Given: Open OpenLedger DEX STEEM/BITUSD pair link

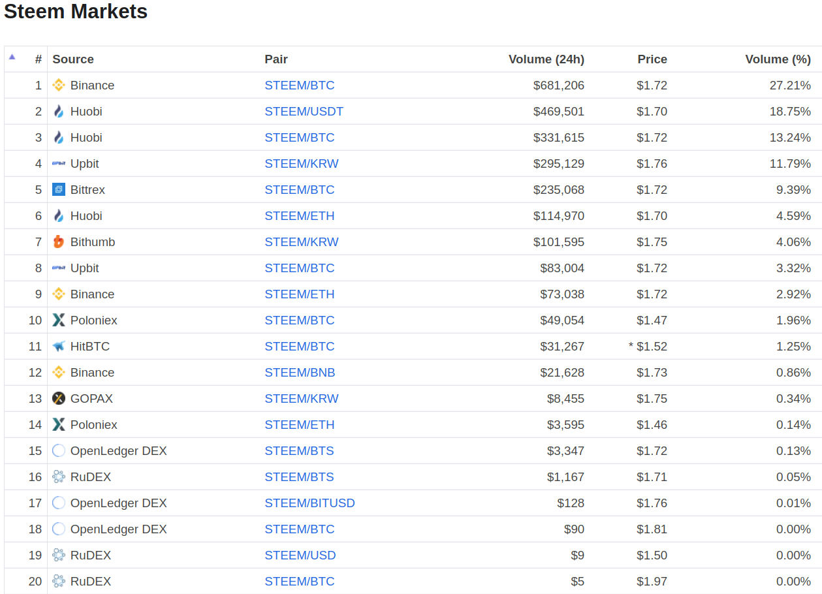Looking at the screenshot, I should click(309, 503).
